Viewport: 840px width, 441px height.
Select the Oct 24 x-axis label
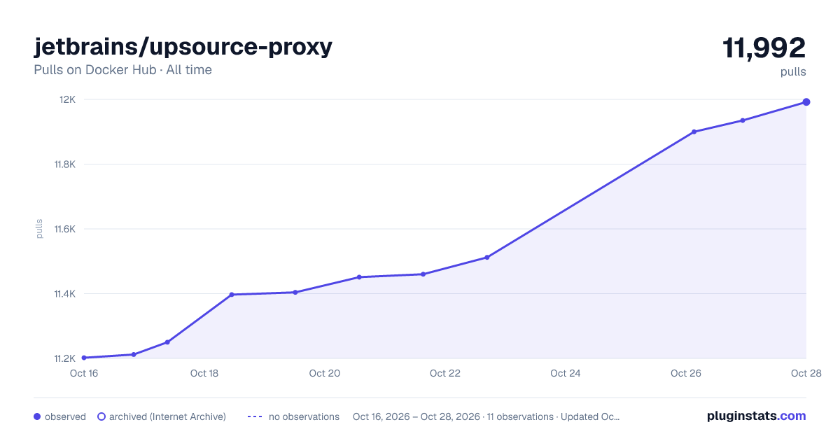click(x=566, y=373)
